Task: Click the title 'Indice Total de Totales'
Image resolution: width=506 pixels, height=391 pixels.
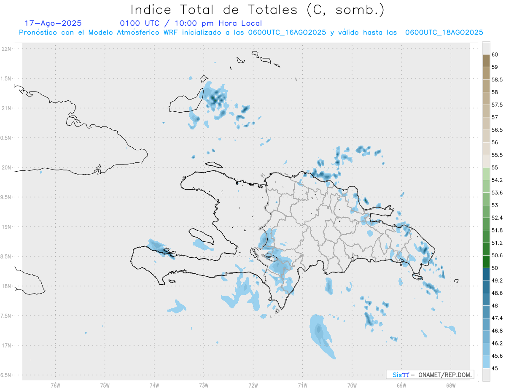Action: [215, 9]
